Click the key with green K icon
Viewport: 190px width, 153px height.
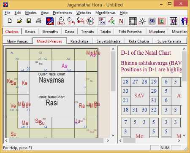(x=111, y=21)
